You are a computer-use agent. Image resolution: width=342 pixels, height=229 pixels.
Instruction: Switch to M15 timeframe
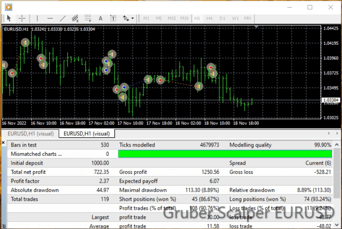pos(172,18)
